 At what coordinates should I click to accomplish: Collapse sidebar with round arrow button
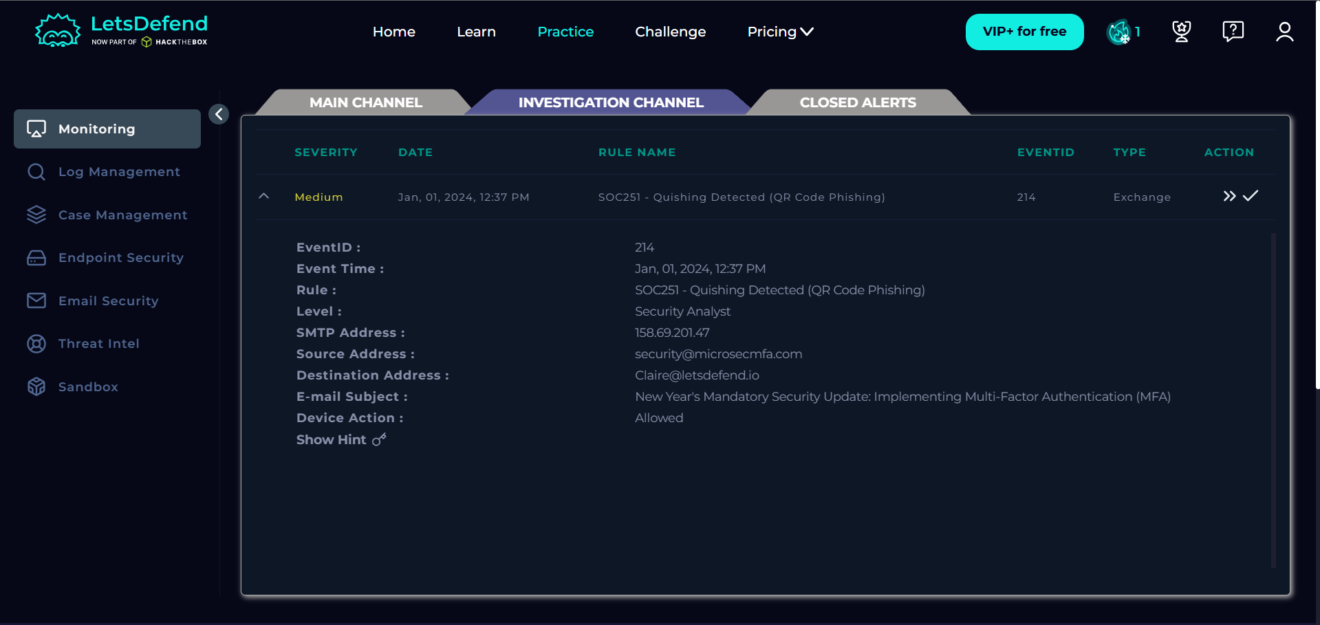(219, 114)
